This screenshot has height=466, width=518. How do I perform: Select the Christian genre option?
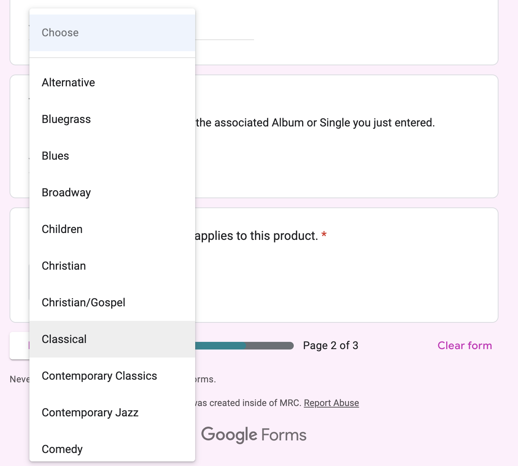tap(112, 266)
